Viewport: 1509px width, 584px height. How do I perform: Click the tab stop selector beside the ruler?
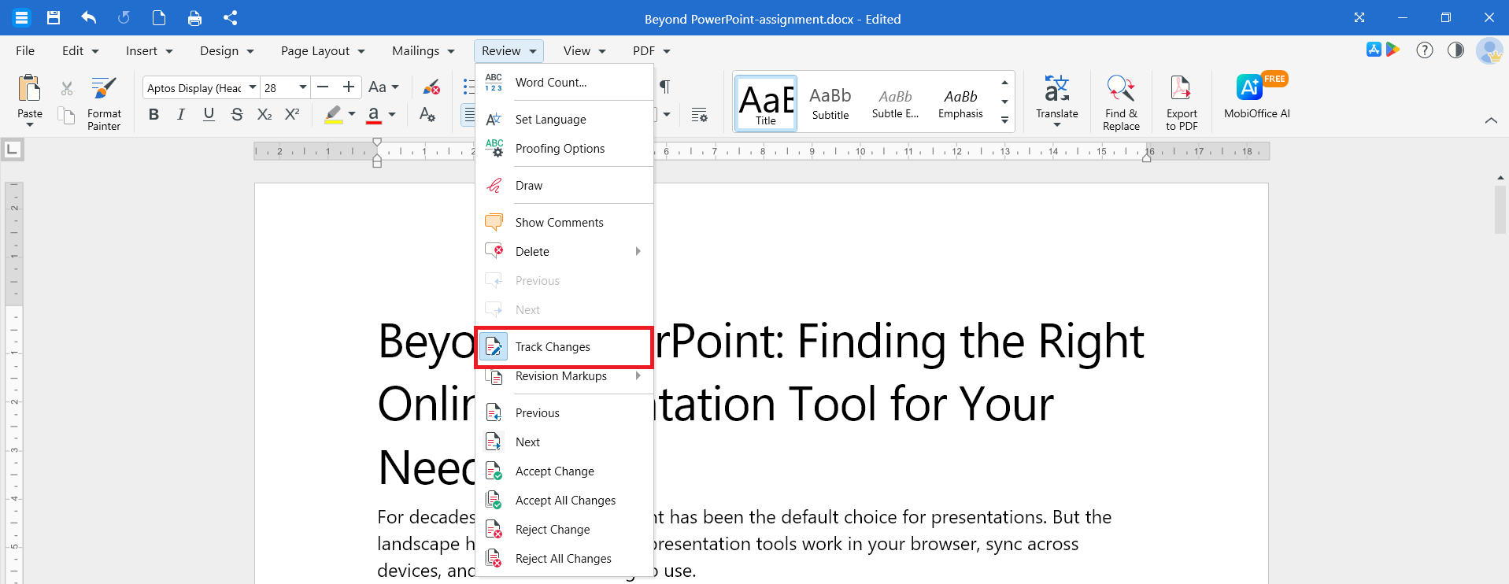(13, 150)
